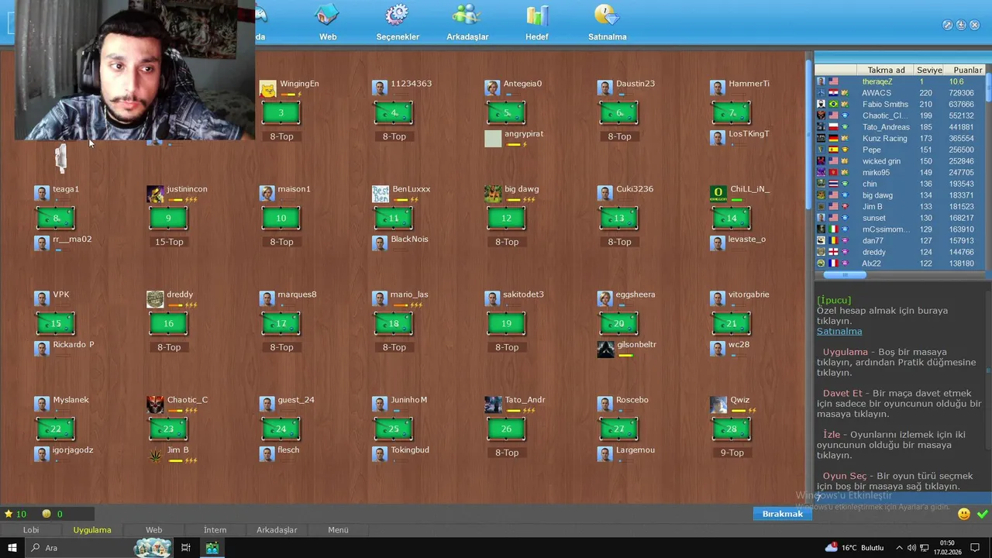Viewport: 992px width, 558px height.
Task: Watch the game at table 22
Action: click(56, 429)
